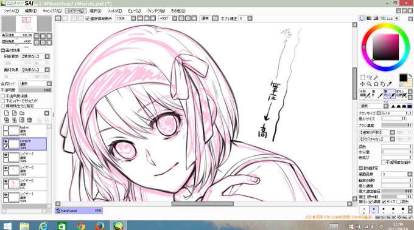Toggle clipping to lower layer checkbox
Viewport: 414px width, 230px height.
click(x=3, y=101)
